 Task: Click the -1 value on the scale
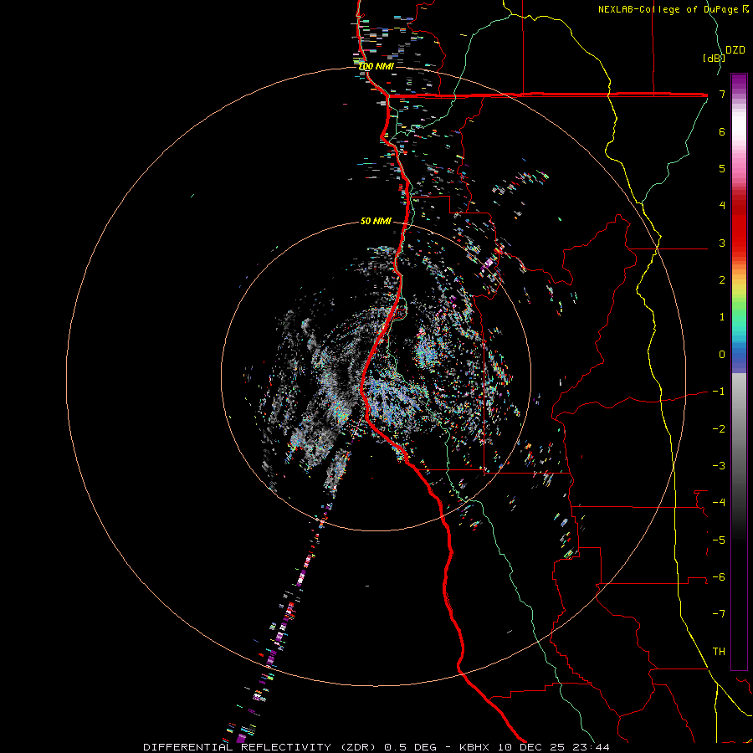pyautogui.click(x=719, y=392)
